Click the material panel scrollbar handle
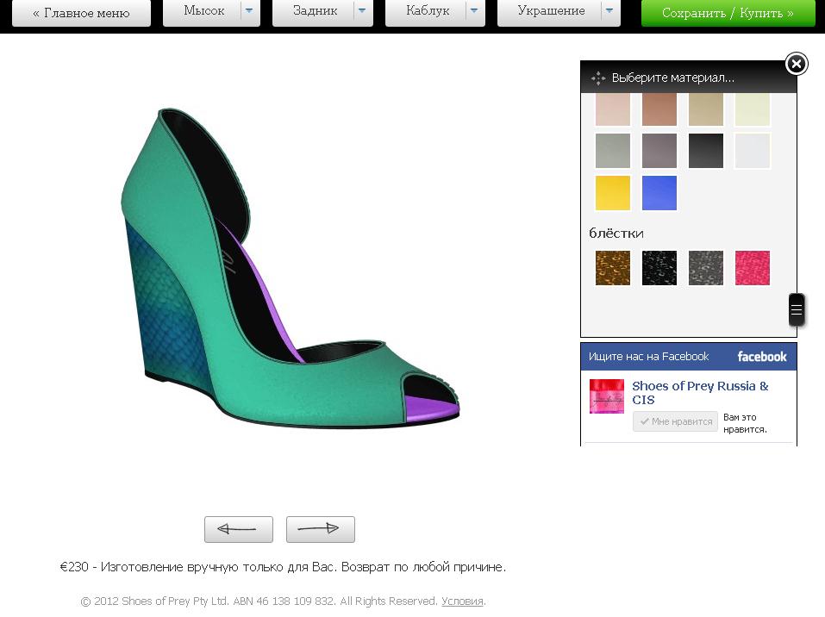The image size is (825, 617). click(797, 309)
